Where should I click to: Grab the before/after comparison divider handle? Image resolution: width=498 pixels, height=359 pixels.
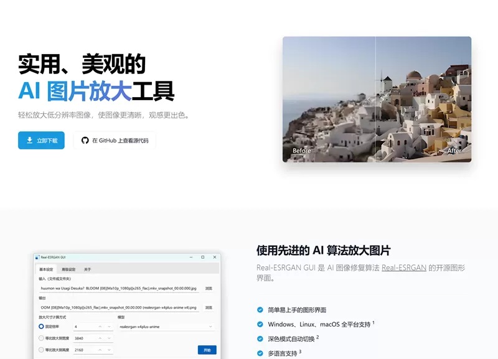point(375,100)
